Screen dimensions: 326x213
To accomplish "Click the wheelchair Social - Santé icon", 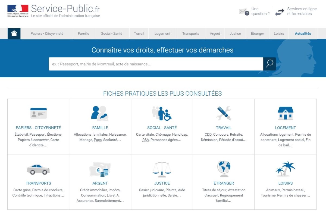I will [x=162, y=113].
